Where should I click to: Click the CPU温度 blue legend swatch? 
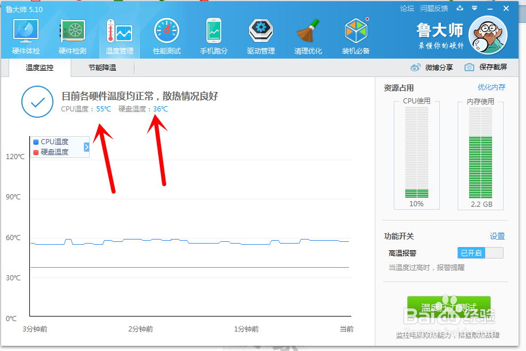(36, 142)
